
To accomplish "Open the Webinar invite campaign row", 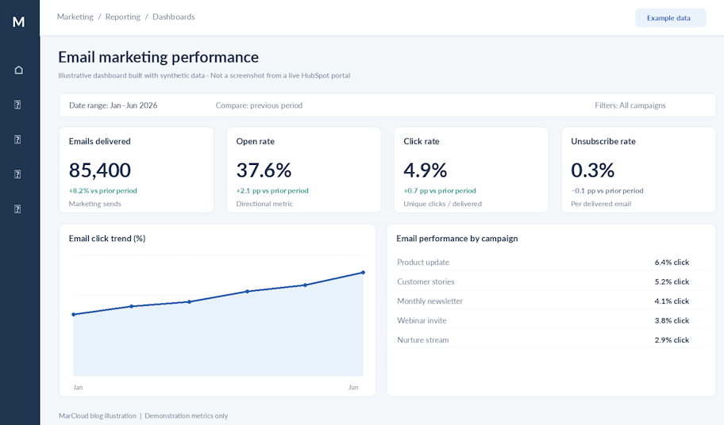I will [x=551, y=320].
